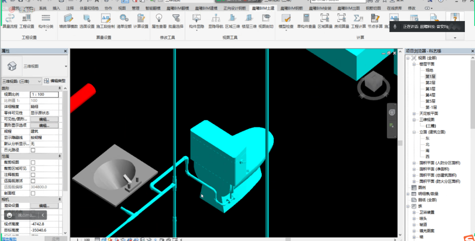The width and height of the screenshot is (475, 241).
Task: Click the 工程计算 sigma icon
Action: [x=358, y=21]
